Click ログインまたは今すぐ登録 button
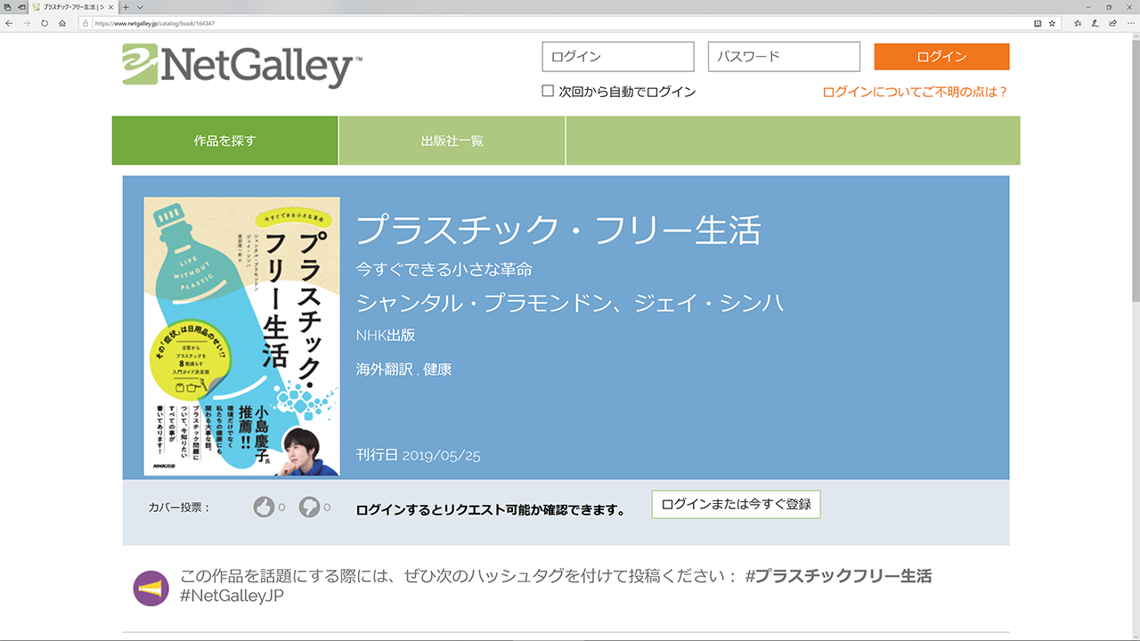The width and height of the screenshot is (1140, 641). tap(736, 504)
